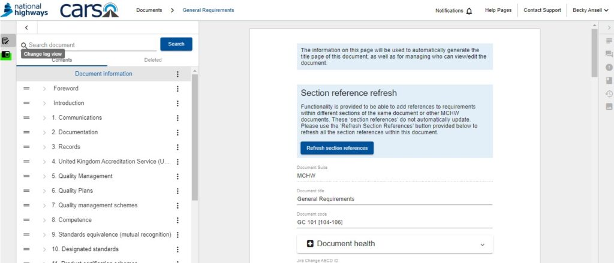Image resolution: width=614 pixels, height=263 pixels.
Task: Click the Refresh section references button
Action: click(x=337, y=148)
